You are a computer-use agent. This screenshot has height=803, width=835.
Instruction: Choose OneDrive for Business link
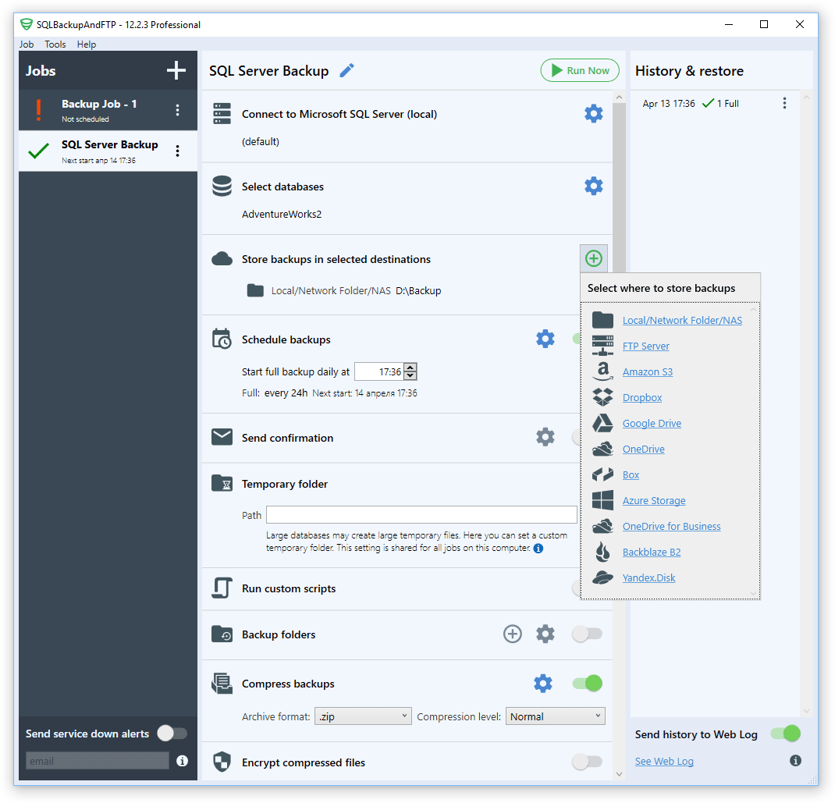(672, 526)
